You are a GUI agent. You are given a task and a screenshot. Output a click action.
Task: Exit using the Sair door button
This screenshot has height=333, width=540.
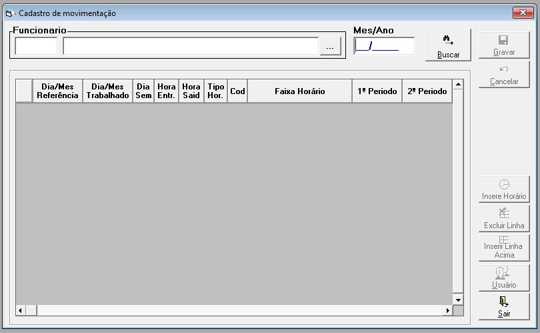coord(504,306)
